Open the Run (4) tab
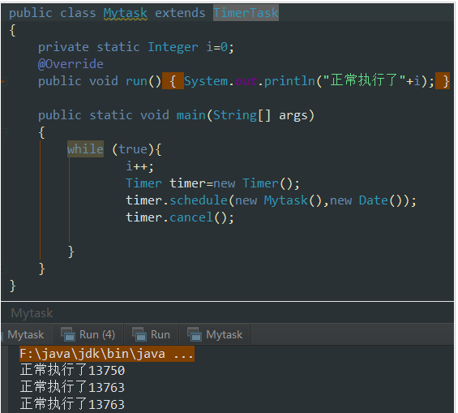The height and width of the screenshot is (413, 458). (x=88, y=334)
